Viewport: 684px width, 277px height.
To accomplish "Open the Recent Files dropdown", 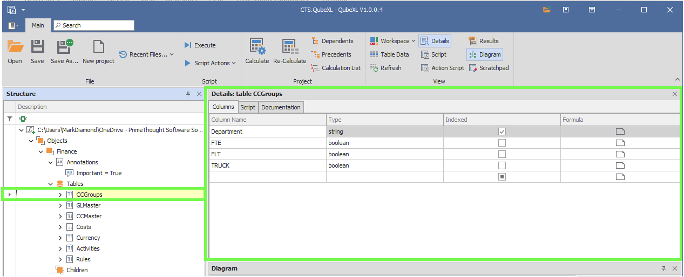I will click(147, 54).
